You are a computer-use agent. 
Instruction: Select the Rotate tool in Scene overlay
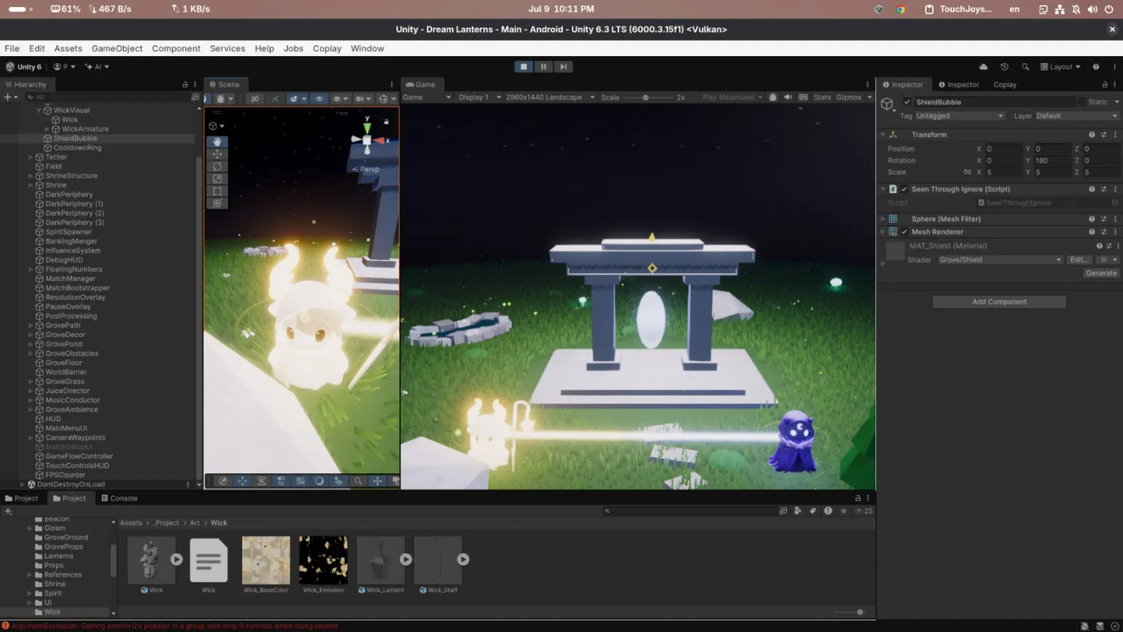[x=217, y=166]
